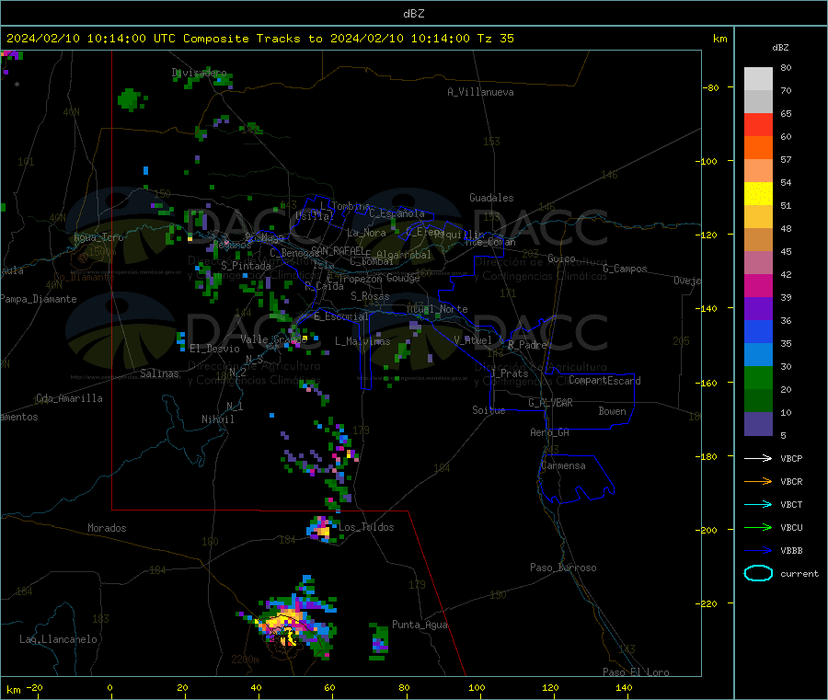Click the cyan VBCT arrow legend icon

tap(758, 505)
